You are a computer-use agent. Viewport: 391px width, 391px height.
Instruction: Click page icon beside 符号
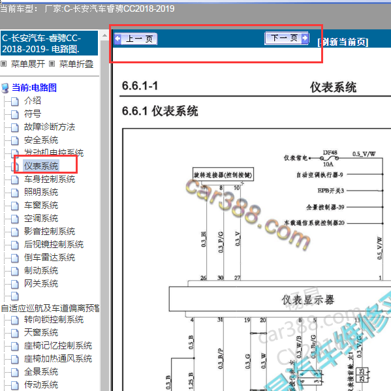pos(15,114)
